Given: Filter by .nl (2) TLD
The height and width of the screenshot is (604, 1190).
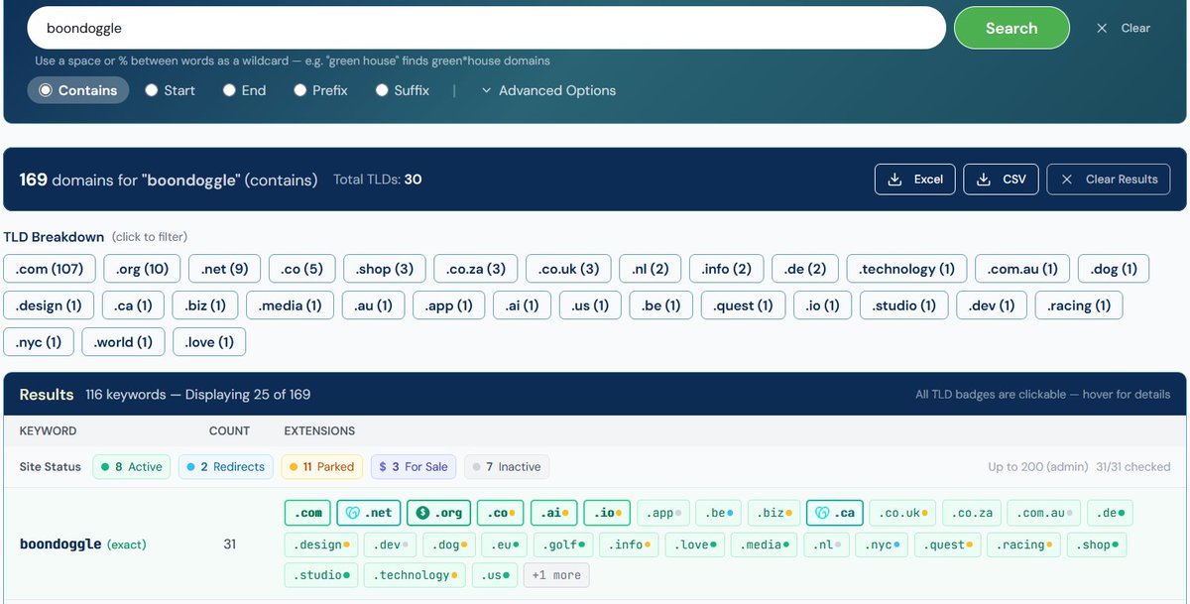Looking at the screenshot, I should 651,269.
